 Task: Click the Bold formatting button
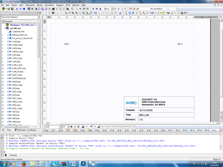[71, 127]
